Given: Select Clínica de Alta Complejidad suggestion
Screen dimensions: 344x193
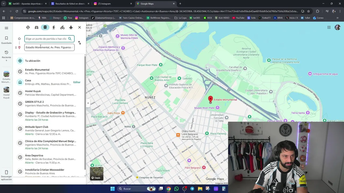Looking at the screenshot, I should pyautogui.click(x=49, y=144).
